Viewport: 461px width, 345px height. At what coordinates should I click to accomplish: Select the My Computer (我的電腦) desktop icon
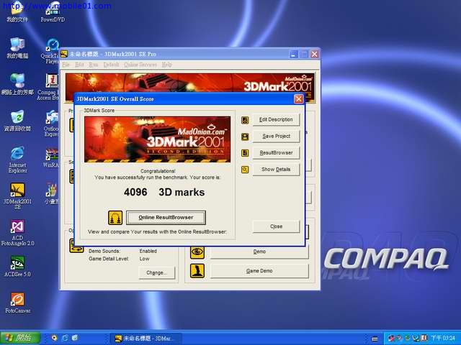17,48
